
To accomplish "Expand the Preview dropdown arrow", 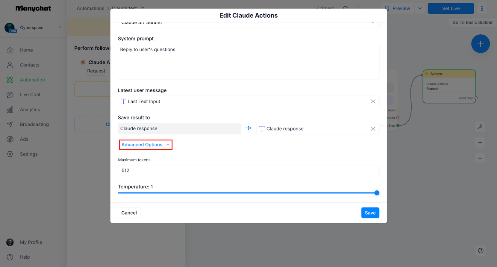I will coord(420,9).
